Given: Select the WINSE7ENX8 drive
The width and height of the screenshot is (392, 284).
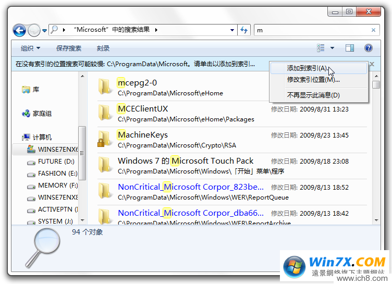Looking at the screenshot, I should [58, 197].
